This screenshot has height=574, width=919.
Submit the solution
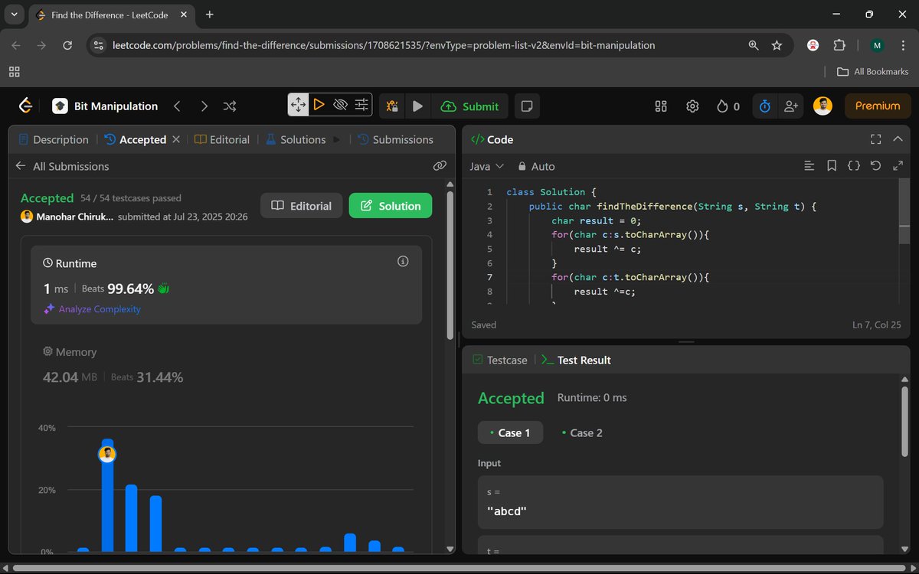point(470,106)
